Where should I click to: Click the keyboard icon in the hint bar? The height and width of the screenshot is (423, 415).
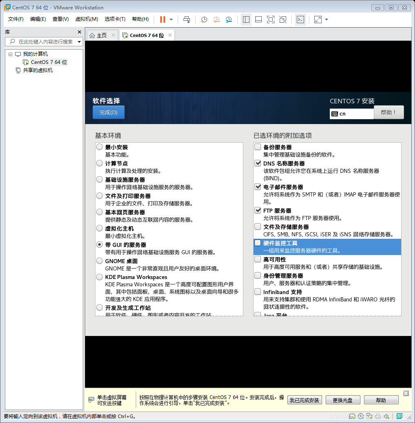pyautogui.click(x=91, y=400)
